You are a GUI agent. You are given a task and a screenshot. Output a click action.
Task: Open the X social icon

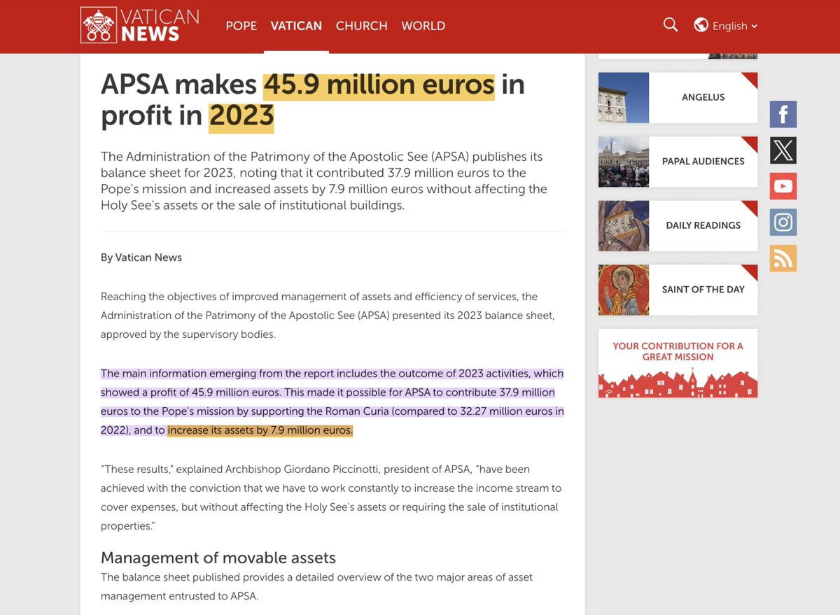coord(783,150)
